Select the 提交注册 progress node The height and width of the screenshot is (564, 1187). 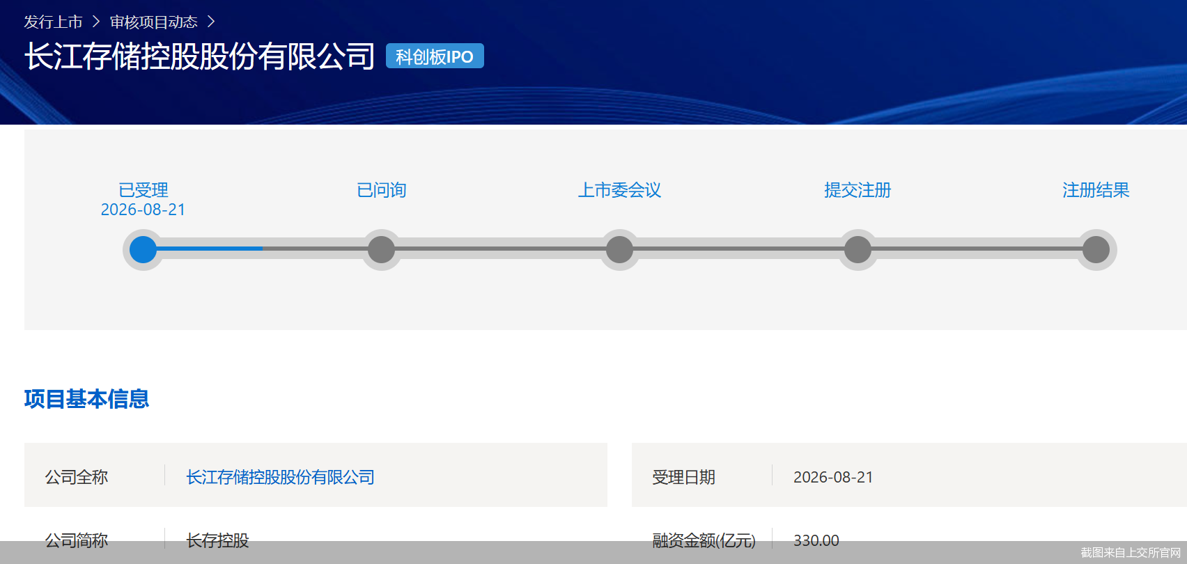point(858,249)
